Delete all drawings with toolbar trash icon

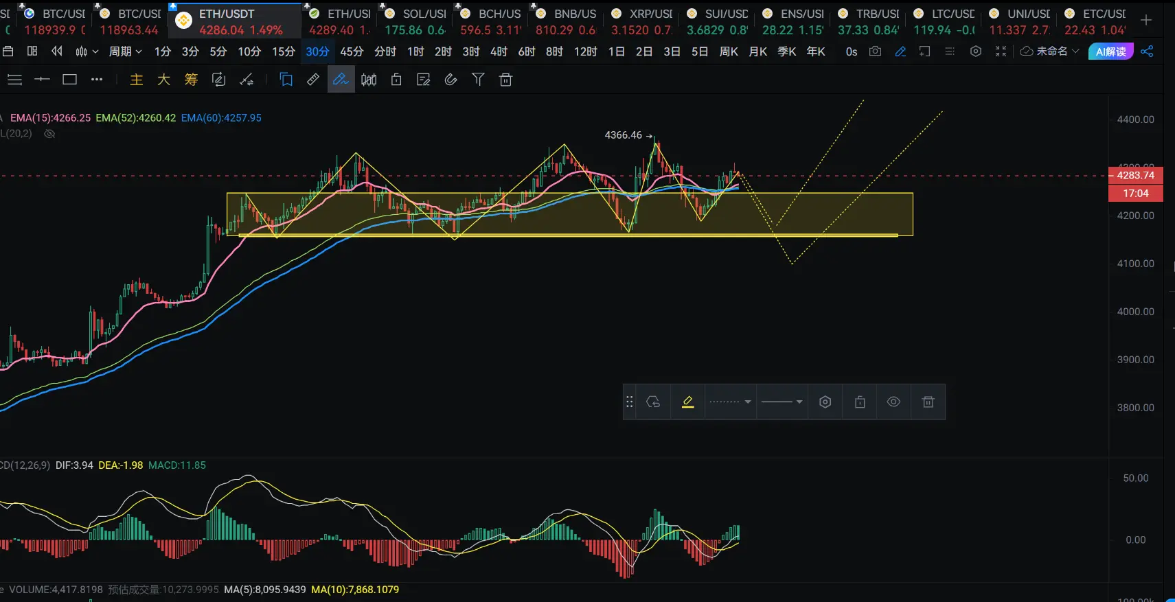pos(506,80)
